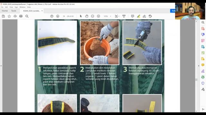Screen dimensions: 206x115
Task: Click the snake plant leaf photo in step 1
Action: click(x=57, y=43)
